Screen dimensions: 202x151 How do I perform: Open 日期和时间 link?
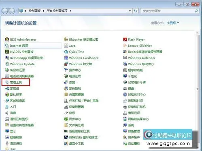point(135,101)
